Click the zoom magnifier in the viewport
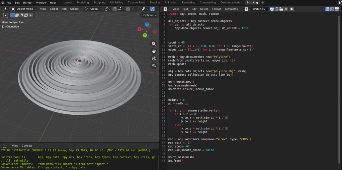This screenshot has height=170, width=342. tap(154, 44)
